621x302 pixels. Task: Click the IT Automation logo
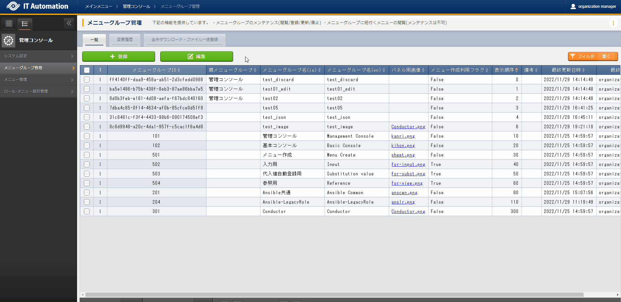pyautogui.click(x=37, y=6)
